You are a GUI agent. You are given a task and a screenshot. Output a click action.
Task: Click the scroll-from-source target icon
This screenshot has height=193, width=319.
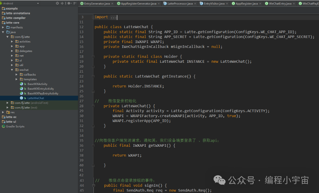[57, 3]
